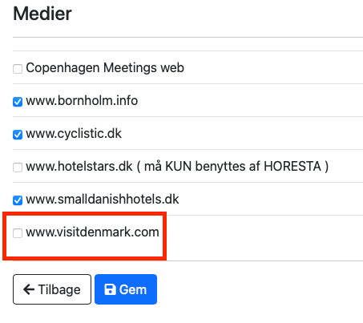Click the Medier heading

[42, 14]
